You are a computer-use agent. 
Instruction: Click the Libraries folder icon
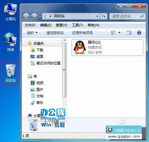[30, 76]
